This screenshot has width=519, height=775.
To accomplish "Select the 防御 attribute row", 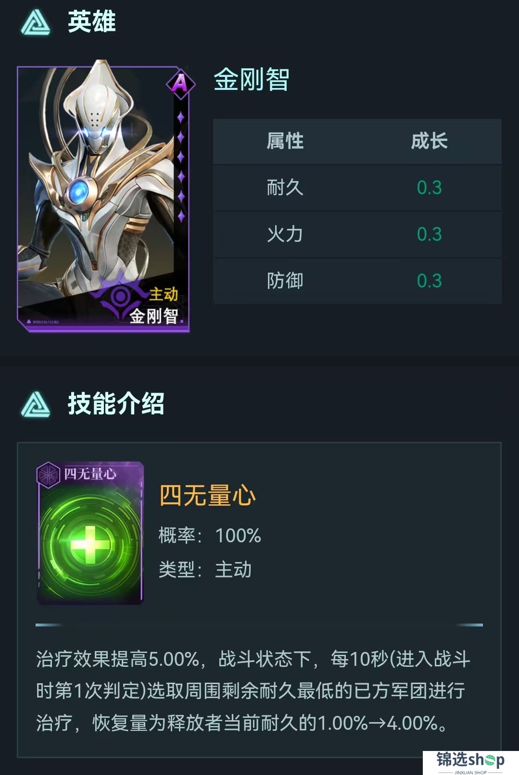I will [x=357, y=281].
